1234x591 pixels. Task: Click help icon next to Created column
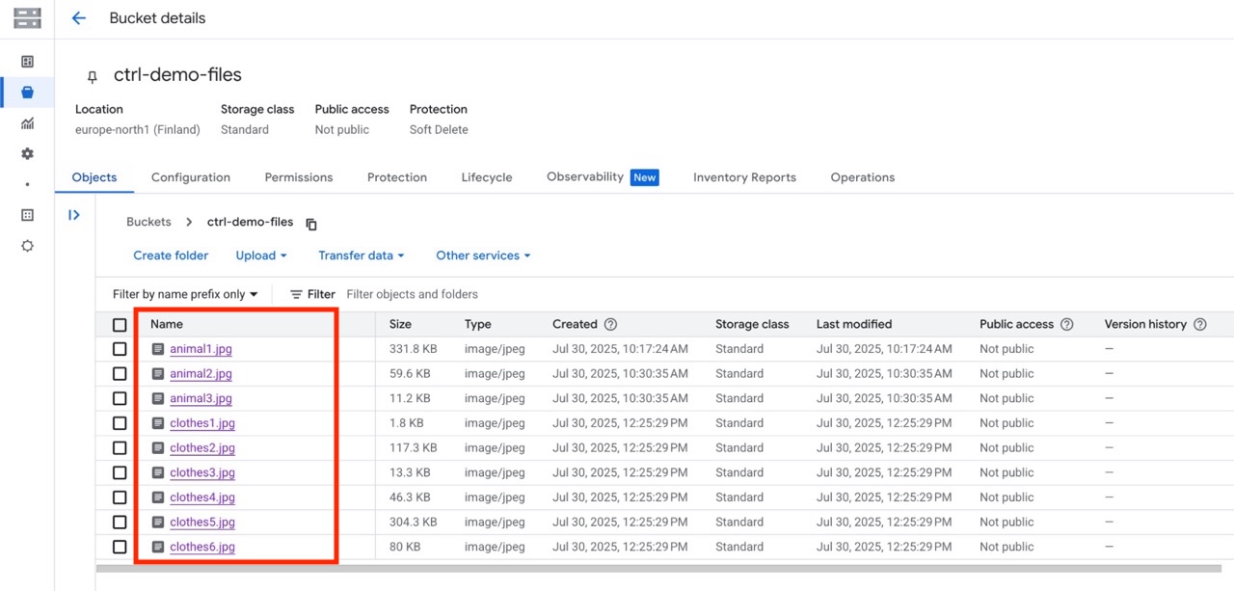(610, 325)
